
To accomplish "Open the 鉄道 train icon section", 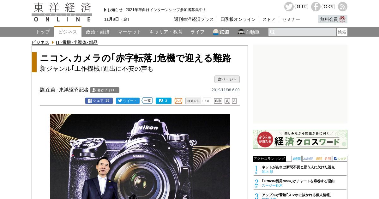I will pos(221,32).
